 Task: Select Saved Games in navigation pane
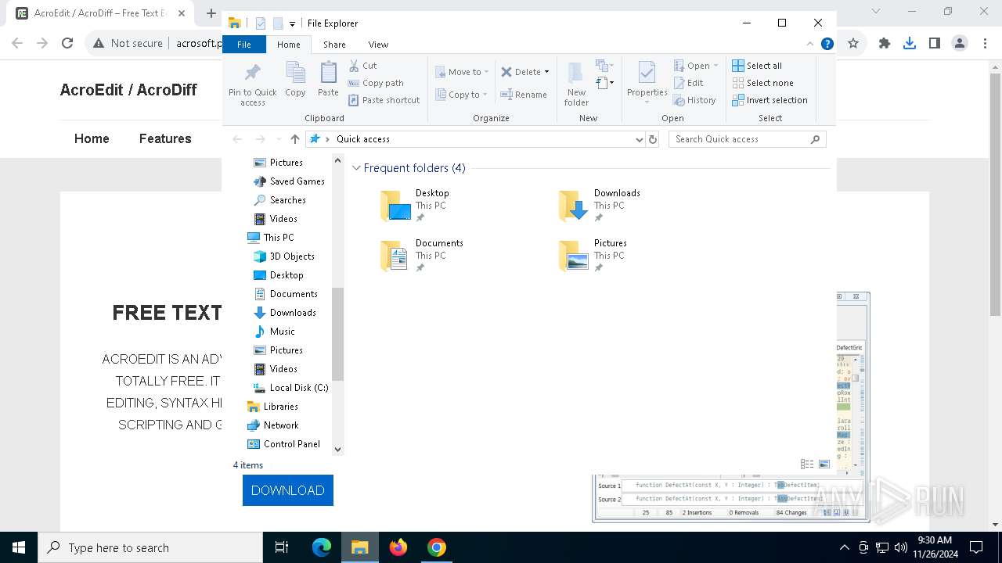pos(289,181)
